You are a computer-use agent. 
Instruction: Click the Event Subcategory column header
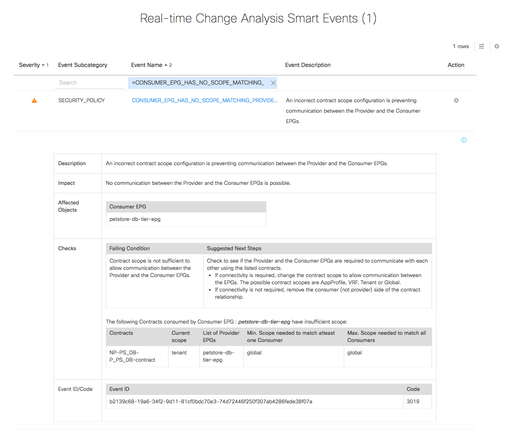[x=83, y=65]
